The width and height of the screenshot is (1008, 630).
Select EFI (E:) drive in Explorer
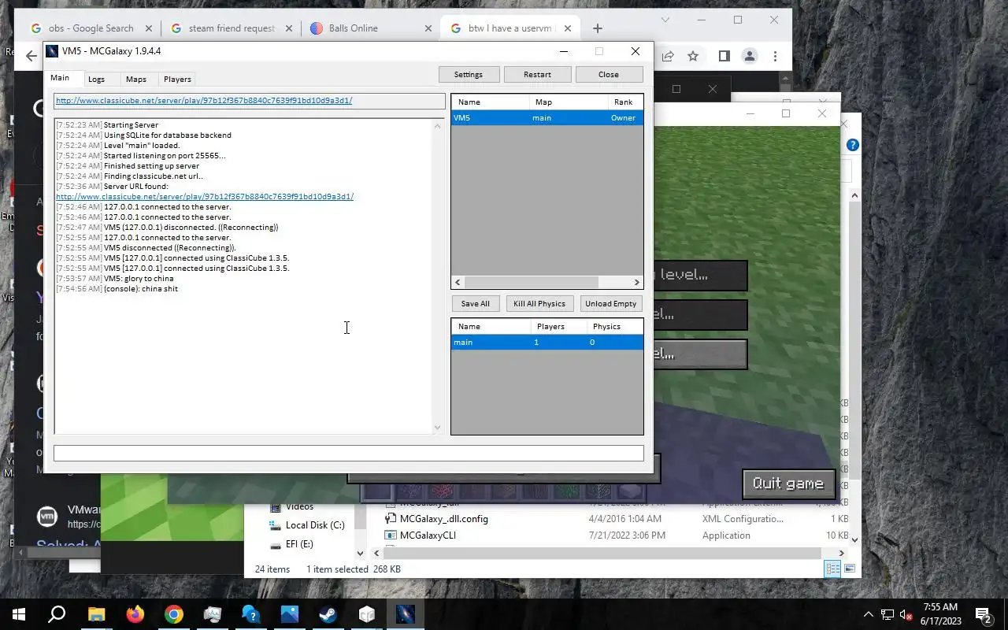[291, 544]
